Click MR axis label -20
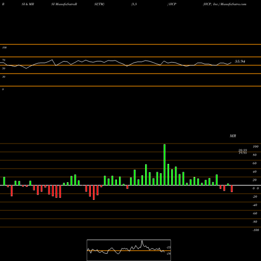The height and width of the screenshot is (261, 261). coord(255,197)
